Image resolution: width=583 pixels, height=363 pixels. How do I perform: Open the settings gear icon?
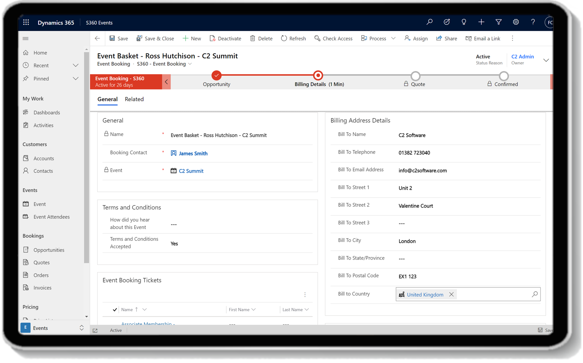tap(516, 22)
